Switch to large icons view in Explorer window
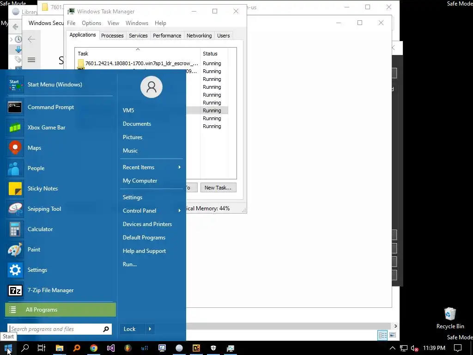 393,335
